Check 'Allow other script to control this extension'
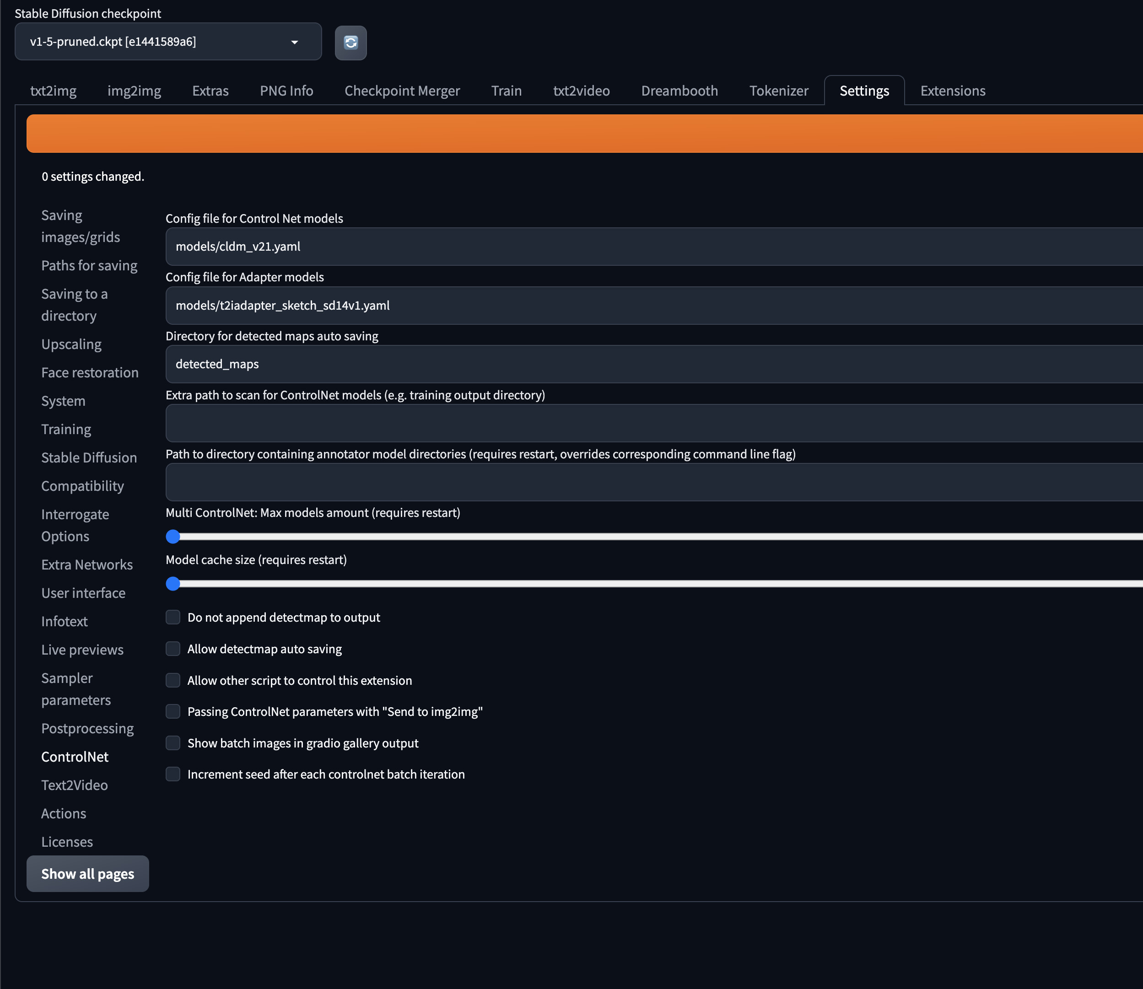The width and height of the screenshot is (1143, 989). click(x=173, y=680)
